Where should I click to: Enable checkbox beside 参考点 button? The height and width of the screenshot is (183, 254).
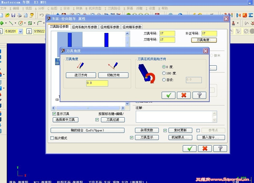198,131
